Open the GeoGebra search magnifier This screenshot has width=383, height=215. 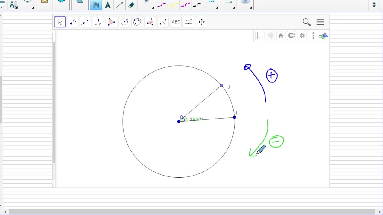pos(307,22)
